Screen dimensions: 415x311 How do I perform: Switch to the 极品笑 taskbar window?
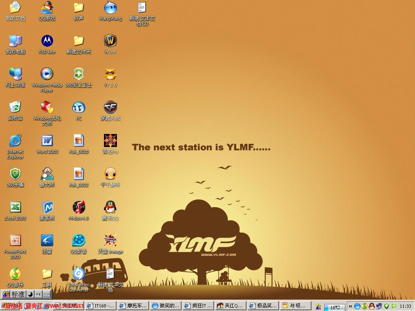click(x=264, y=306)
